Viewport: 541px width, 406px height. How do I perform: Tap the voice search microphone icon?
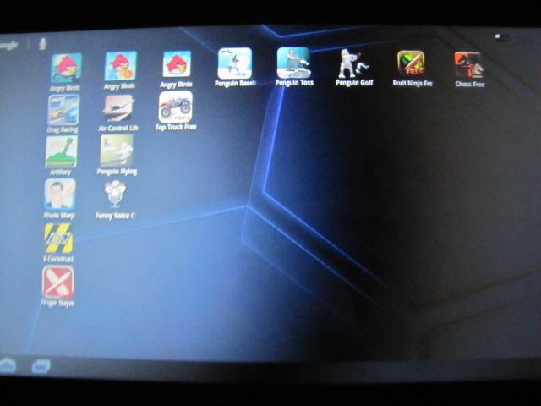pyautogui.click(x=42, y=44)
